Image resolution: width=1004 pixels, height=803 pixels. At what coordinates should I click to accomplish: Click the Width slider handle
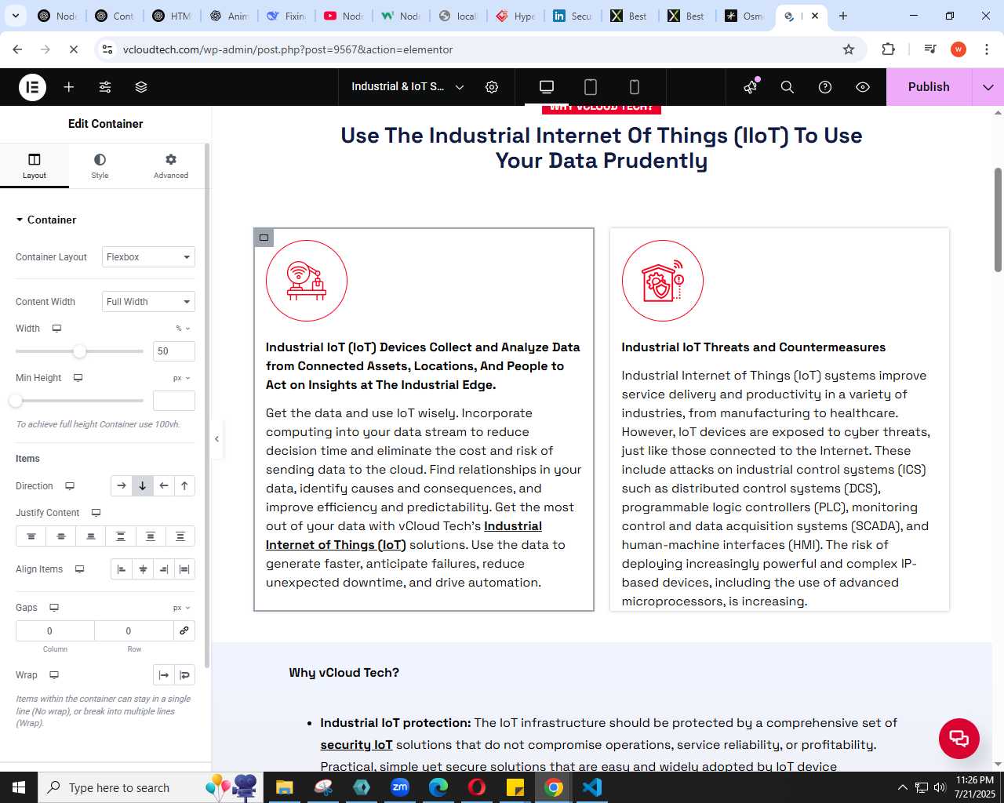click(x=79, y=351)
